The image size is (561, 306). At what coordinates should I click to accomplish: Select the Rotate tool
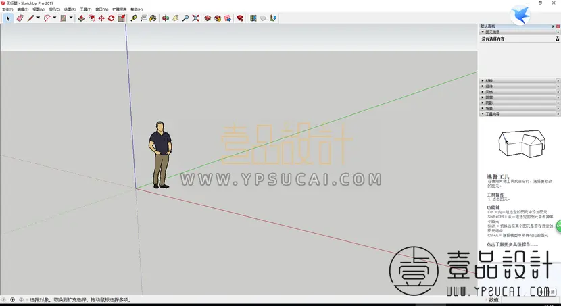click(112, 18)
